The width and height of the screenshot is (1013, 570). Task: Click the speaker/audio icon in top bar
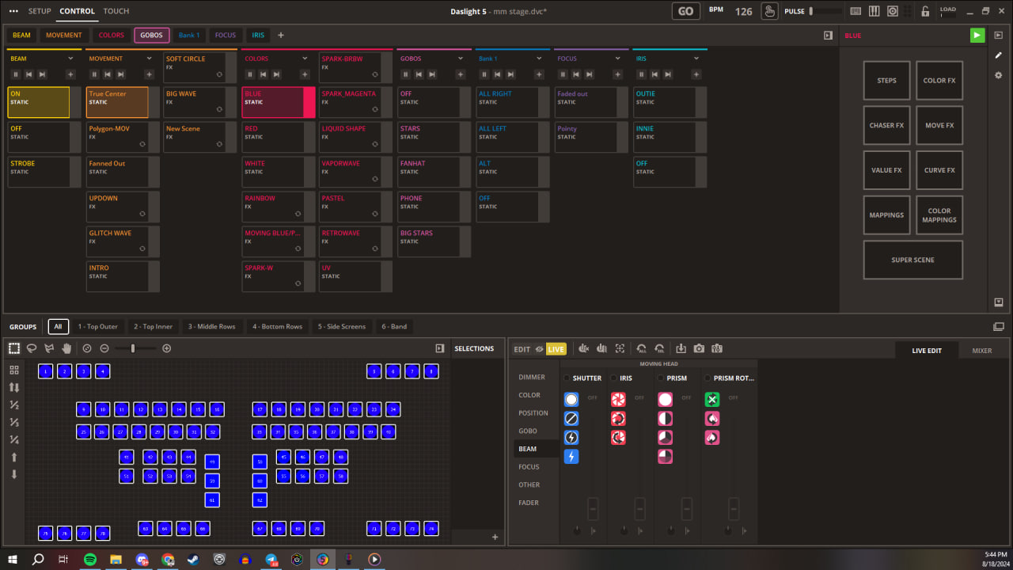pyautogui.click(x=893, y=11)
